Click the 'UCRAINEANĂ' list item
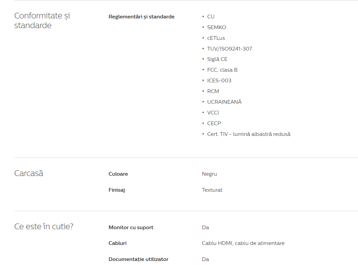 click(224, 102)
